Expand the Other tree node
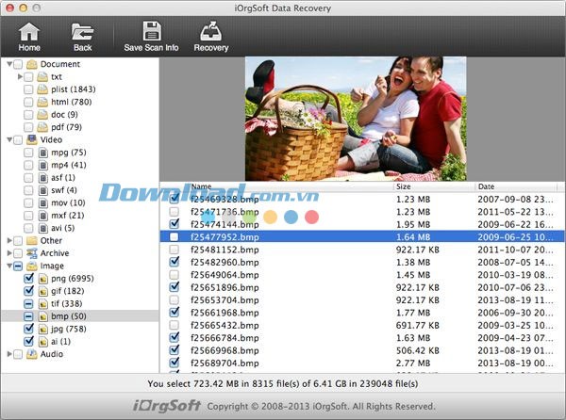Viewport: 566px width, 420px height. click(9, 241)
